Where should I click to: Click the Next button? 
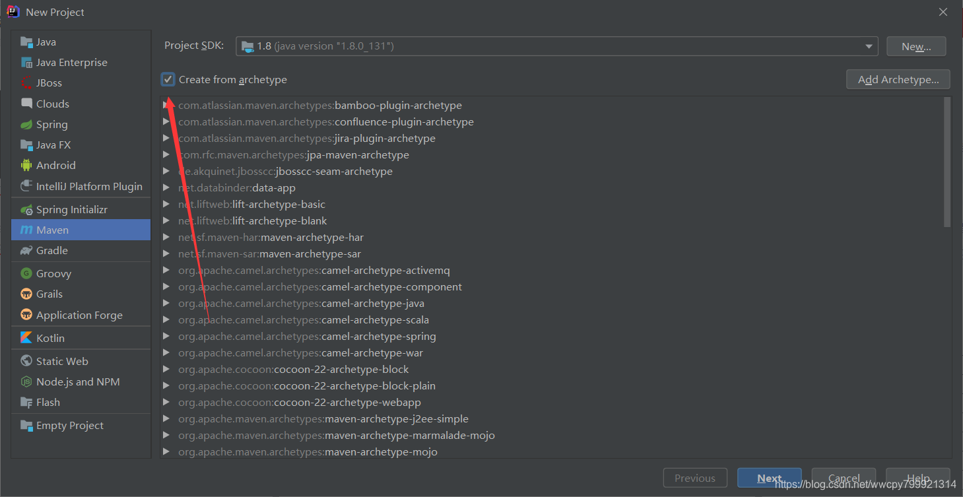(770, 478)
